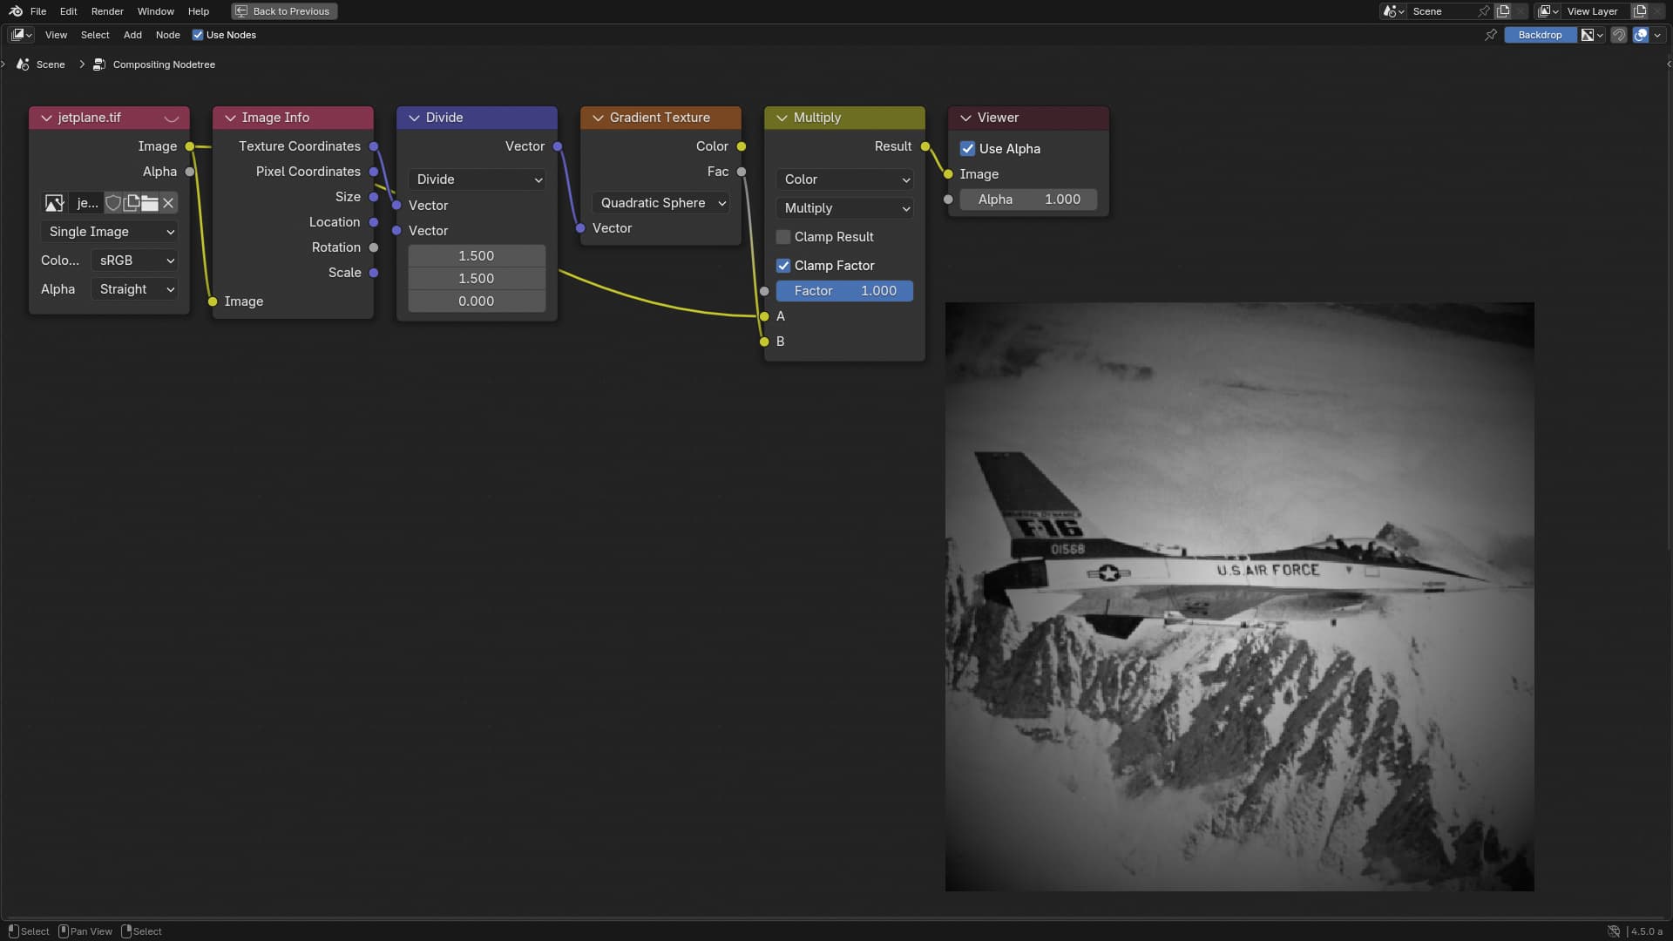The width and height of the screenshot is (1673, 941).
Task: Open the Window menu
Action: [156, 11]
